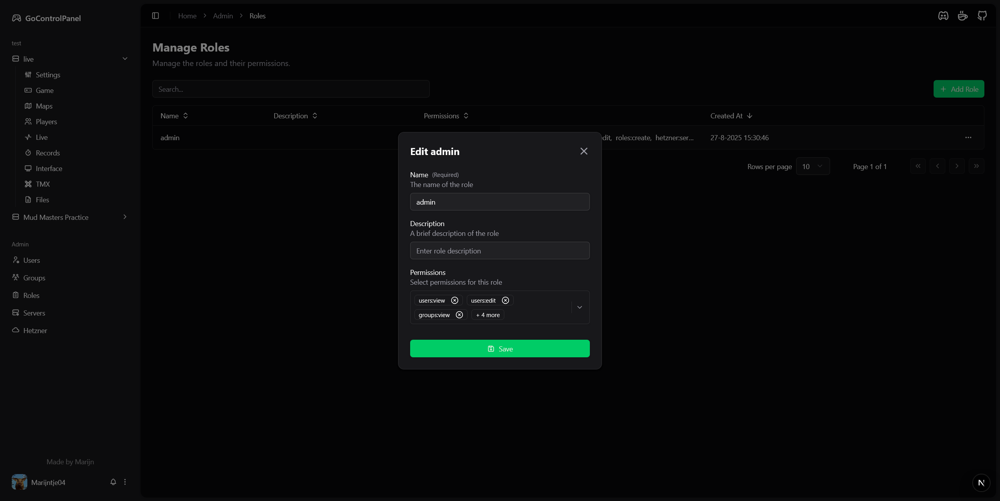Image resolution: width=1000 pixels, height=501 pixels.
Task: Open the notifications bell
Action: 113,482
